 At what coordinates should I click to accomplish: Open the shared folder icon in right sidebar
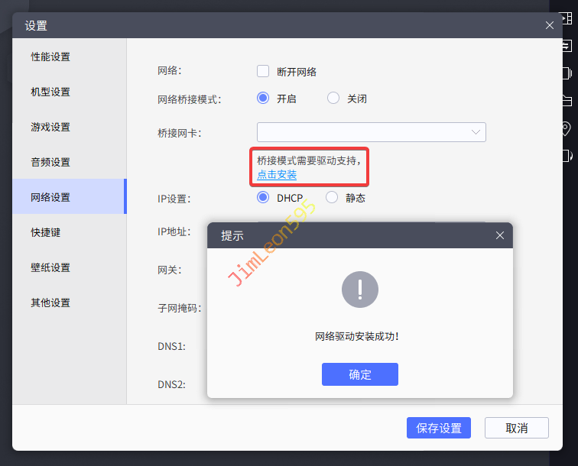tap(567, 101)
